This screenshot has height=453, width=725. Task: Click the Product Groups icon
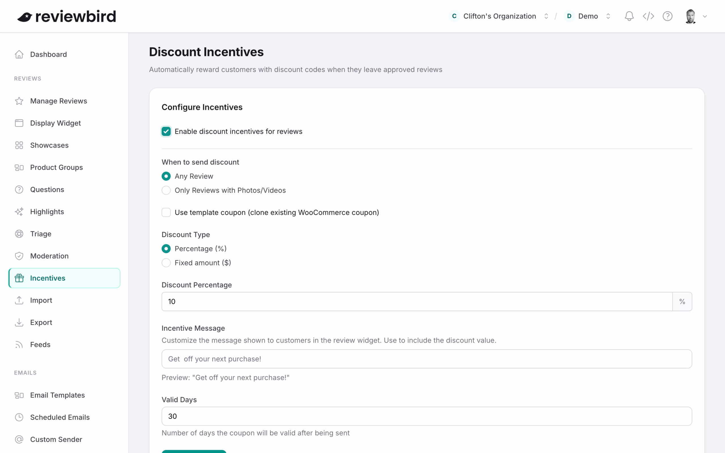pyautogui.click(x=19, y=168)
